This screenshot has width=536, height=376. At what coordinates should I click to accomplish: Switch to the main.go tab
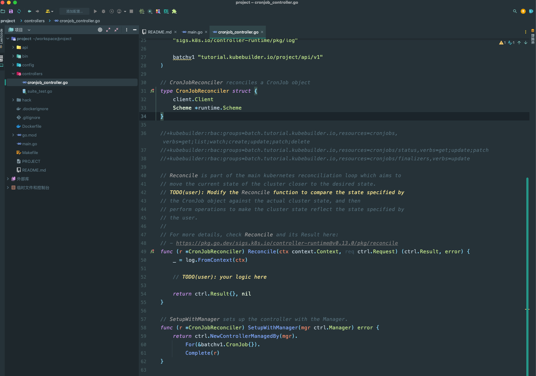click(x=195, y=32)
